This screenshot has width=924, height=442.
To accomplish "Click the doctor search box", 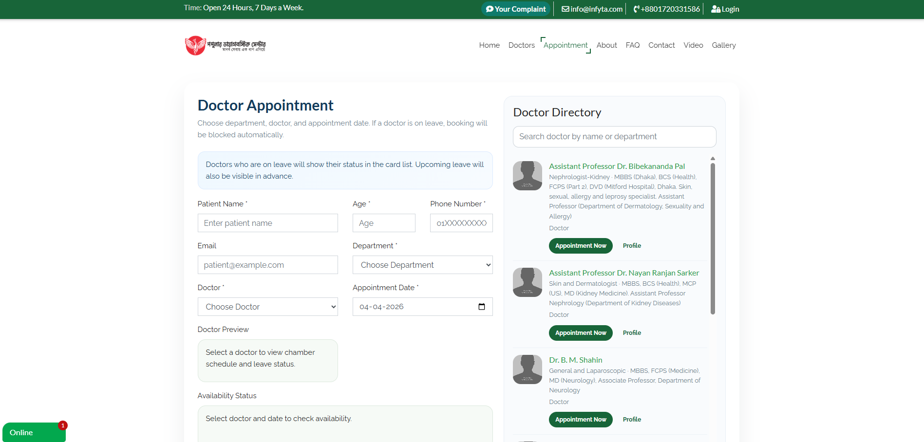I will (614, 137).
